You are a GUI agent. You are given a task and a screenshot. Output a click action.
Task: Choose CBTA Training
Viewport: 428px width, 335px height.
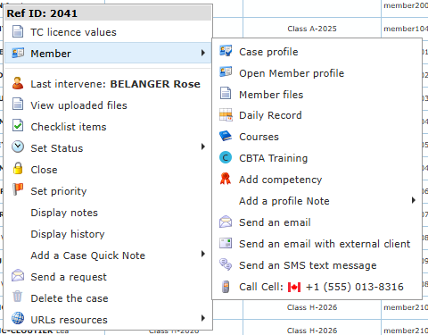[x=317, y=158]
